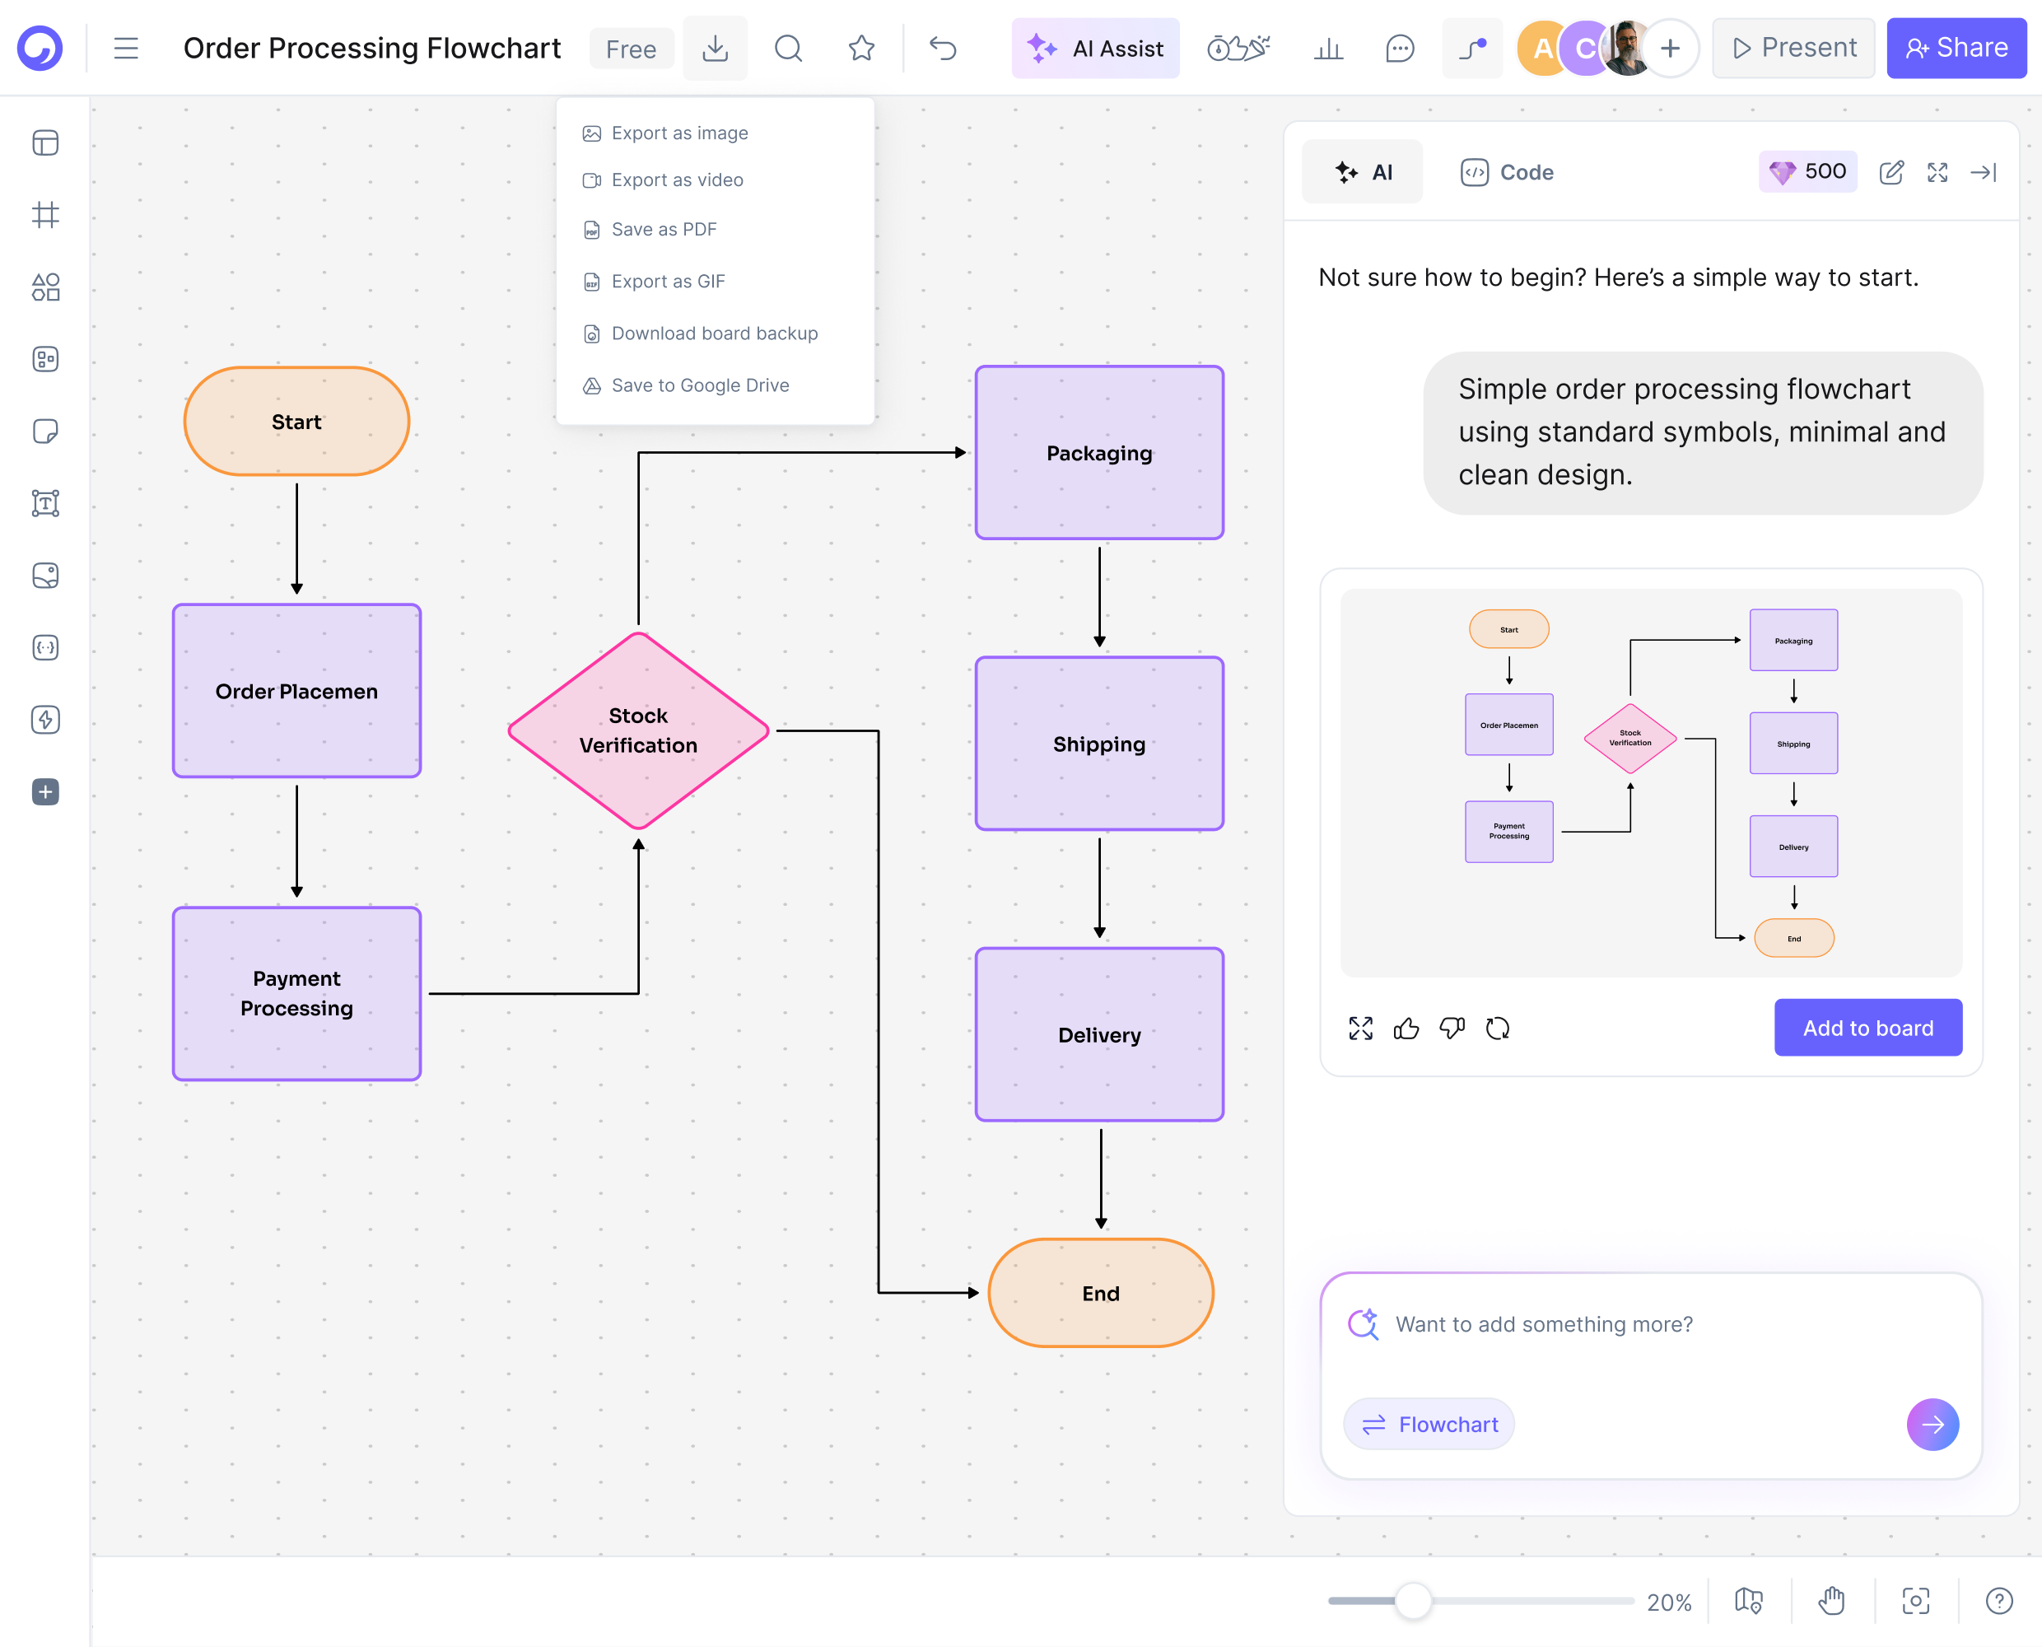Image resolution: width=2042 pixels, height=1647 pixels.
Task: Click the Share button
Action: coord(1956,48)
